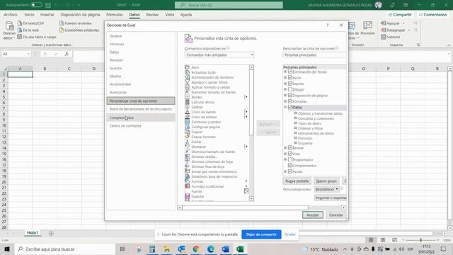This screenshot has height=255, width=453.
Task: Check the Programador tab checkbox
Action: coord(290,159)
